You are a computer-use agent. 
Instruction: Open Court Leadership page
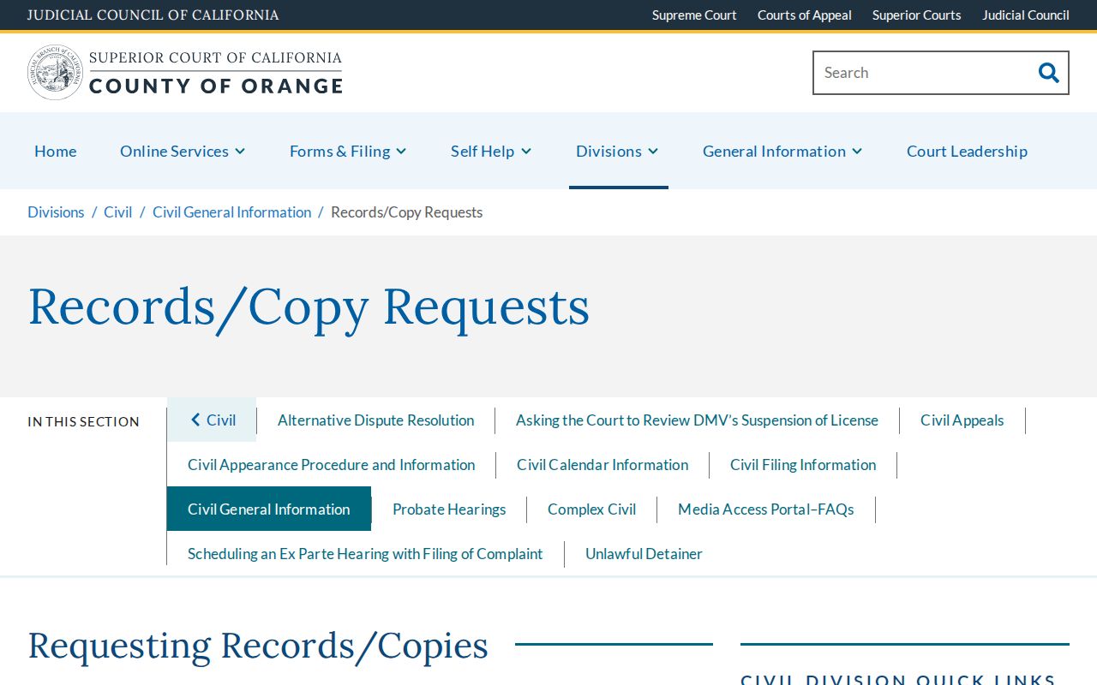(967, 151)
